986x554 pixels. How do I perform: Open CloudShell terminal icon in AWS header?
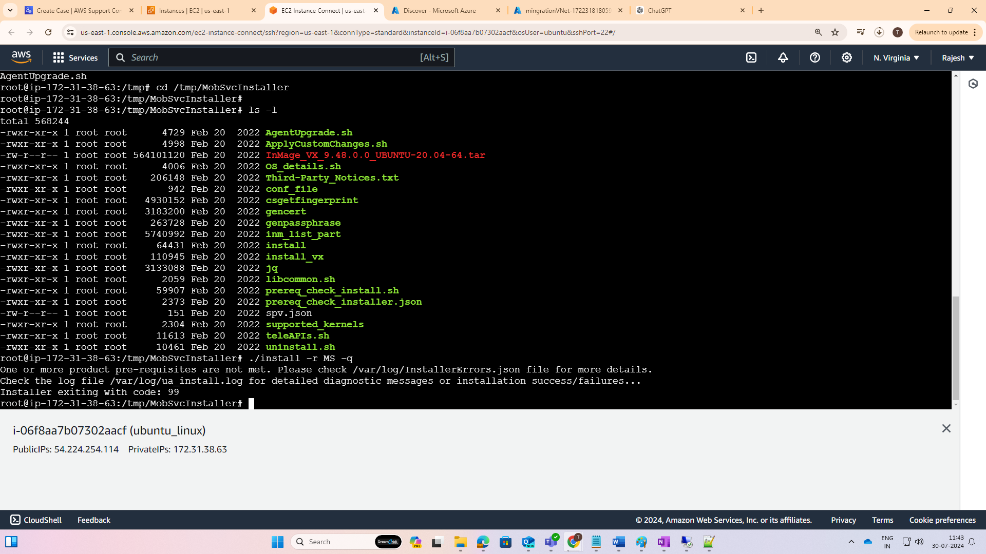tap(751, 57)
